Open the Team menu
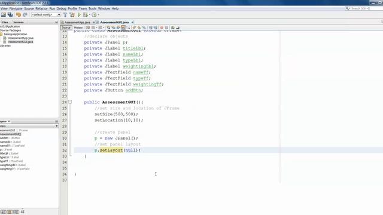Viewport: 383px width, 215px height. 83,8
